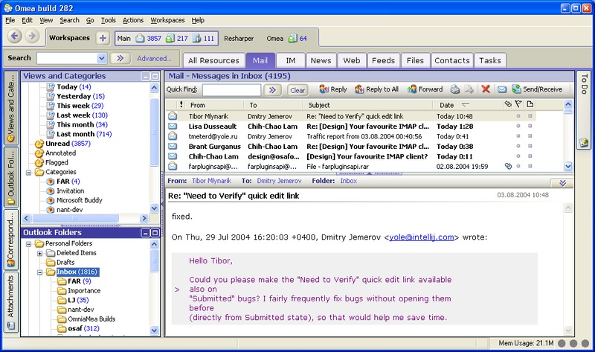The image size is (595, 352).
Task: Expand the Deleted Items folder
Action: 39,253
